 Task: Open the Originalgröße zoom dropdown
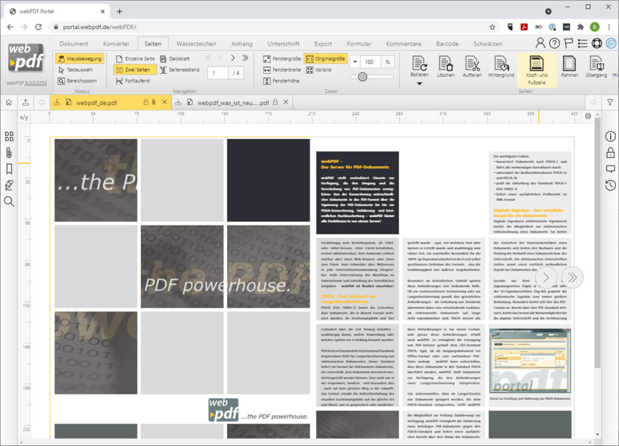coord(326,59)
